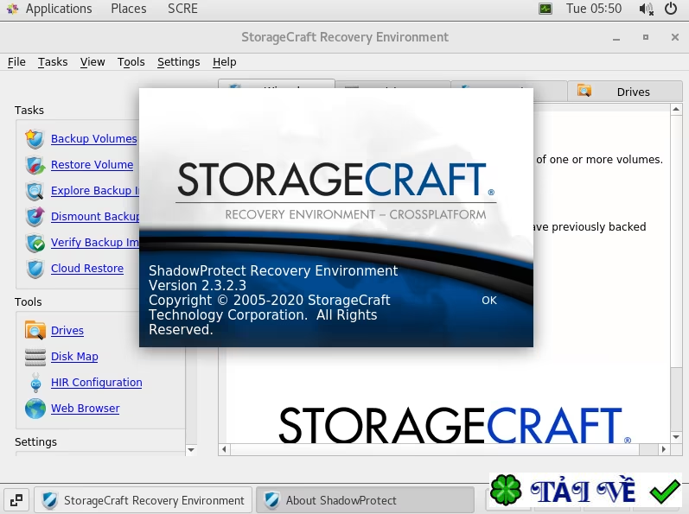Open the View menu

pos(93,62)
